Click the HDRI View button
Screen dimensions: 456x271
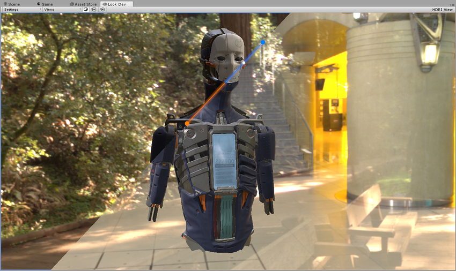[x=443, y=10]
